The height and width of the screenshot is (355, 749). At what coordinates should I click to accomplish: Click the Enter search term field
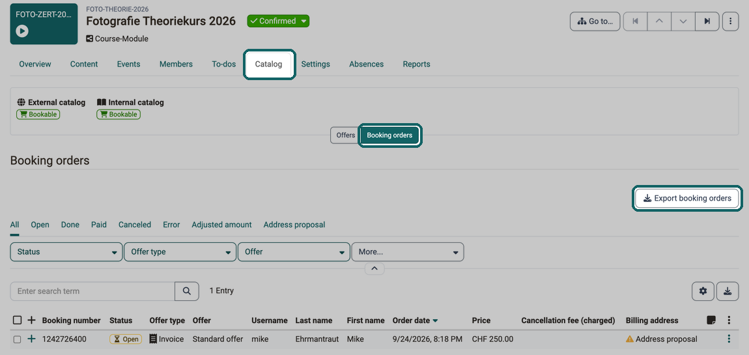pyautogui.click(x=92, y=291)
